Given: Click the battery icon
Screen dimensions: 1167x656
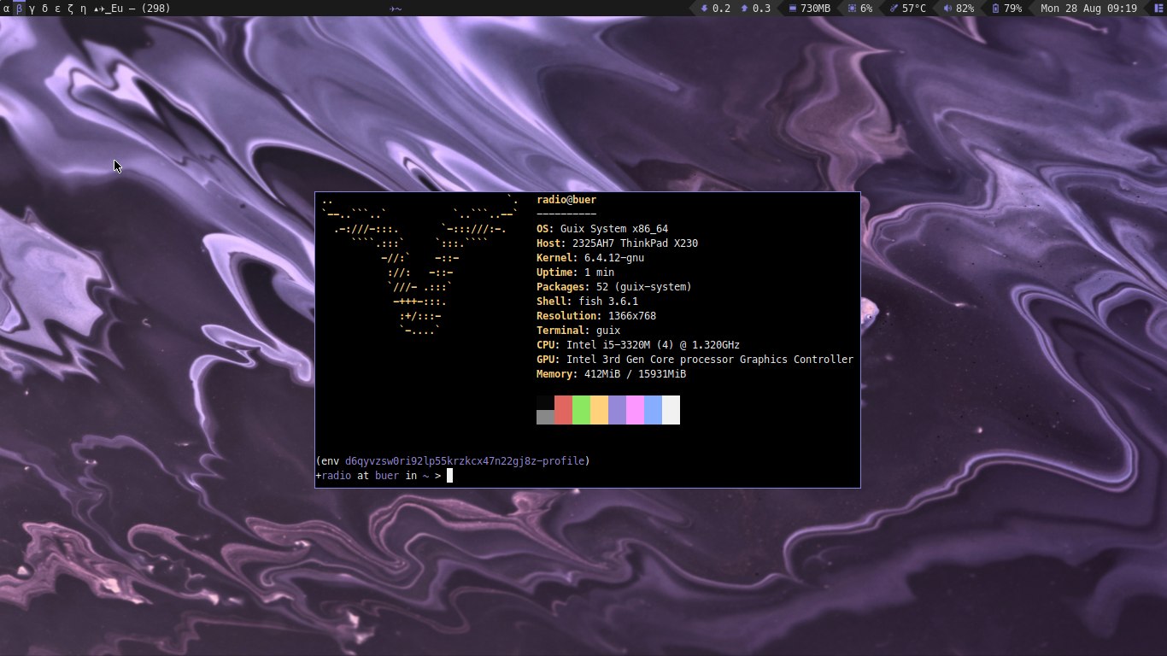Looking at the screenshot, I should [995, 9].
